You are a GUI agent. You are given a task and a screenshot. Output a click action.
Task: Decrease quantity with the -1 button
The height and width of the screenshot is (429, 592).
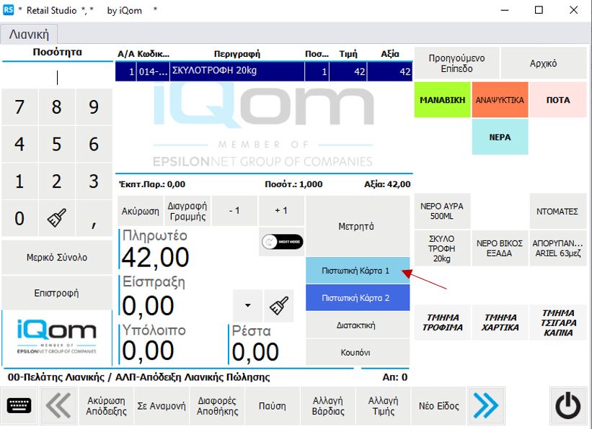click(x=234, y=211)
